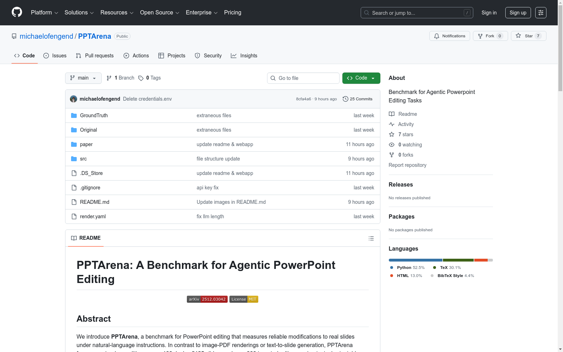Viewport: 563px width, 352px height.
Task: Open the PPTArena repository name link
Action: [95, 36]
